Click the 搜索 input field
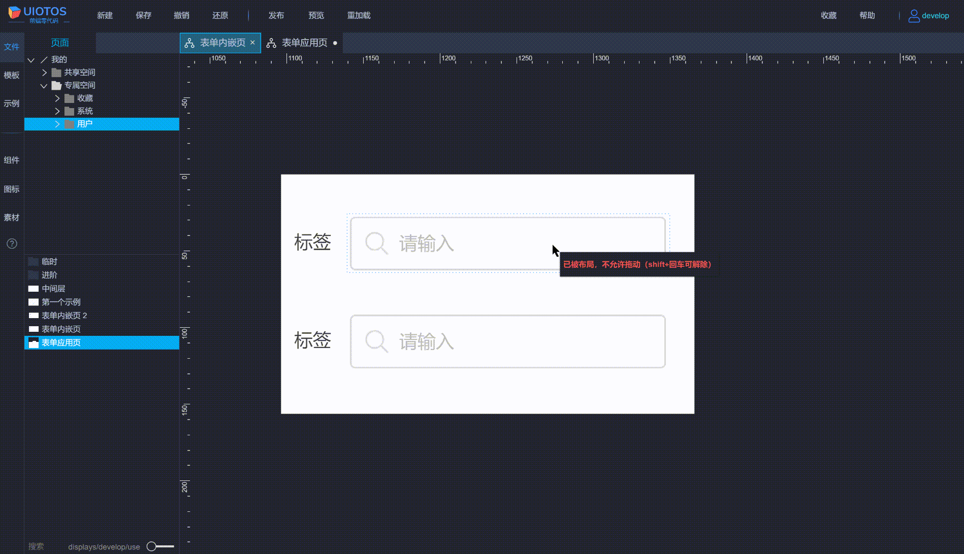Screen dimensions: 964x554 tap(36, 546)
